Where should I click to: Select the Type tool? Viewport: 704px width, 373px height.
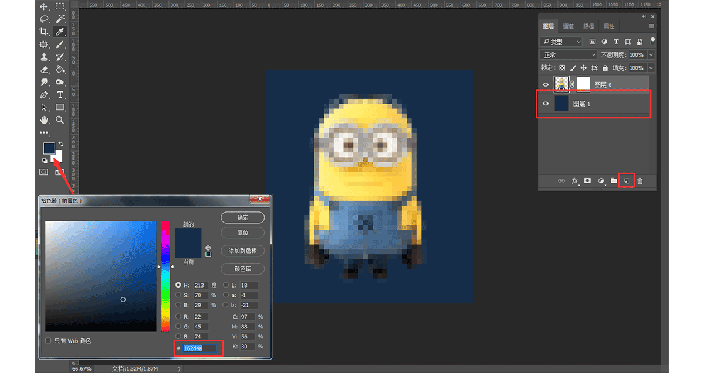pos(60,95)
